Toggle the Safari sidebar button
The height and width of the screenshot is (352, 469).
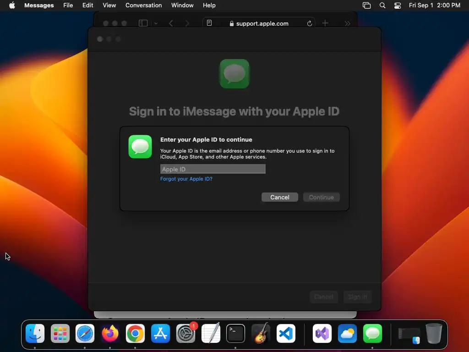(x=143, y=23)
